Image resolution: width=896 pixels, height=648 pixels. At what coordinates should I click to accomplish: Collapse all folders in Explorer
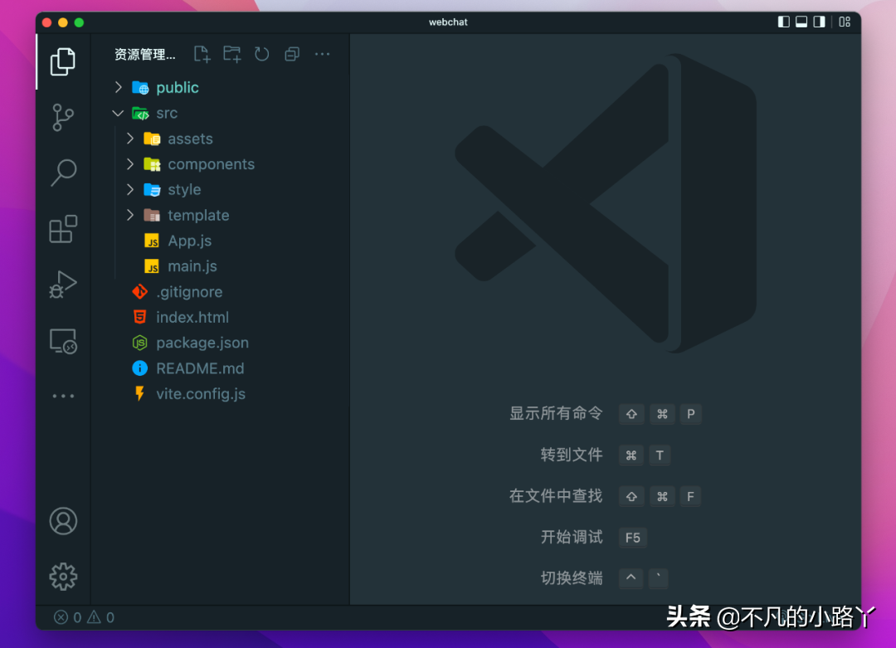(291, 54)
